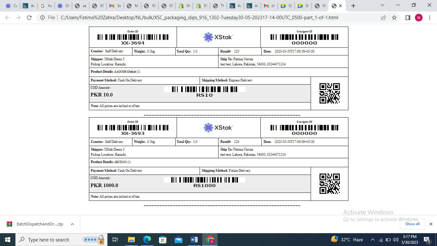This screenshot has height=246, width=437.
Task: Open Microsoft Word from the taskbar
Action: coord(194,240)
